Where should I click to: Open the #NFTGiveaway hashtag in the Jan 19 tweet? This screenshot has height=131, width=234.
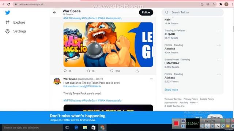pyautogui.click(x=72, y=100)
